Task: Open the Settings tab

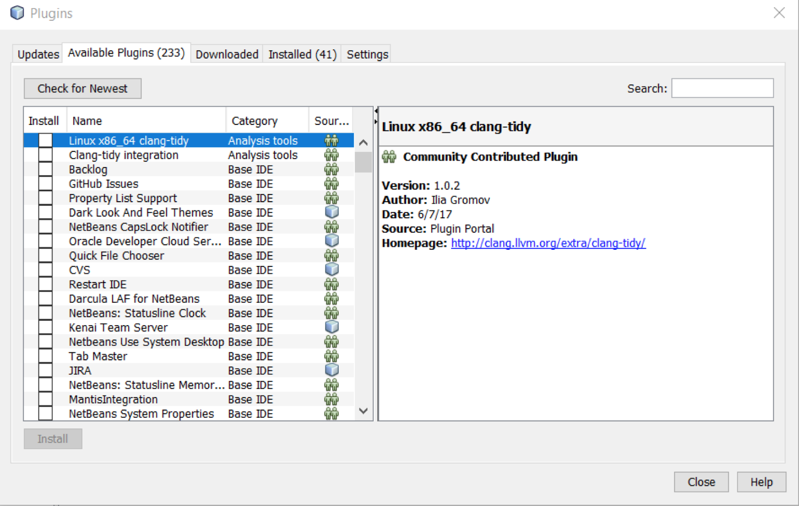Action: tap(367, 54)
